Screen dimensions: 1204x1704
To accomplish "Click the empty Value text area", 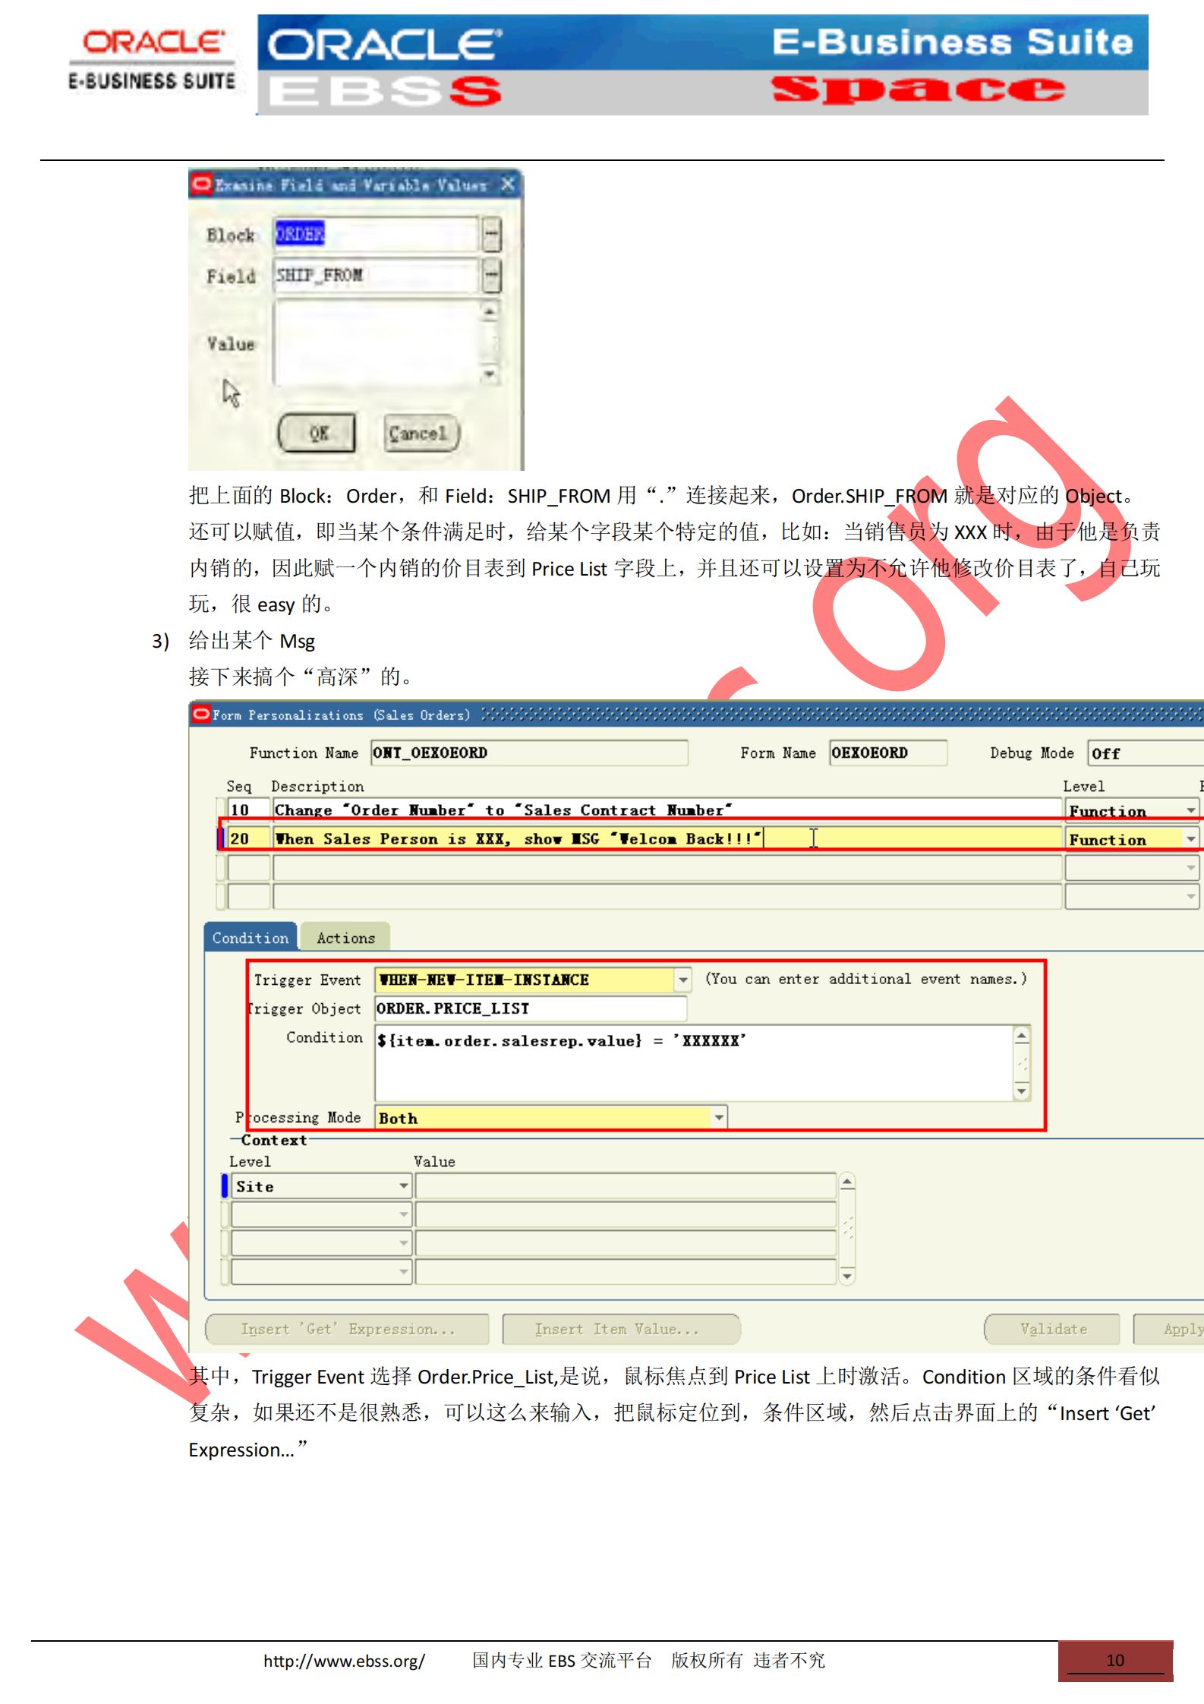I will coord(377,342).
